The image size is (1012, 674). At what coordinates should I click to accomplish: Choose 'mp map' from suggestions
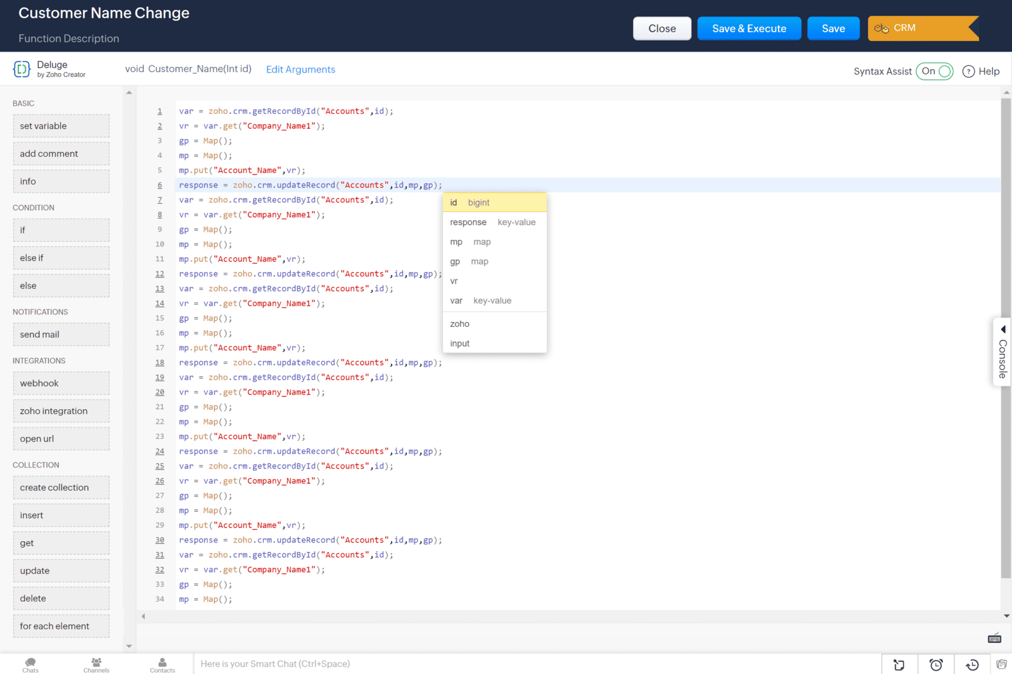pos(495,242)
